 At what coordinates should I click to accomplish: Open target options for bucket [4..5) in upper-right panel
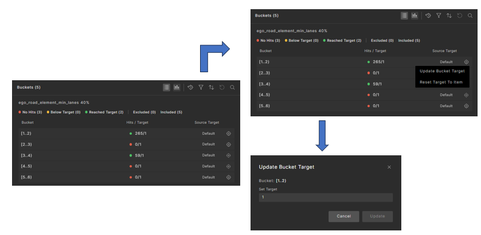point(466,95)
